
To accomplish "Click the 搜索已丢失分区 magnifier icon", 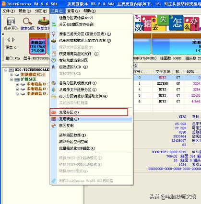I will (54, 34).
